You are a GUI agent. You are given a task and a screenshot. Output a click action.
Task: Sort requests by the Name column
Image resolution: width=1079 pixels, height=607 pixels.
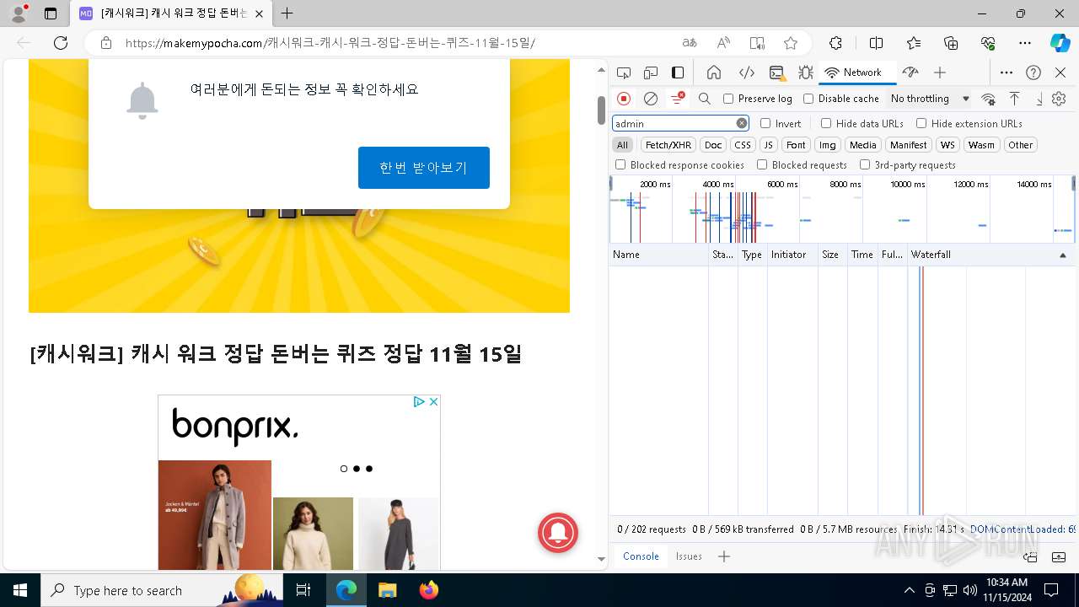tap(658, 255)
